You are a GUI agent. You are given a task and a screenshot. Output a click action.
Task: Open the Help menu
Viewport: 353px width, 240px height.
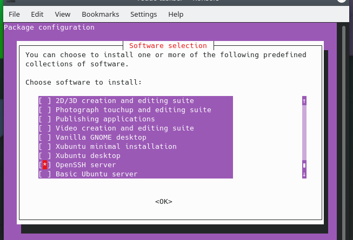coord(176,15)
